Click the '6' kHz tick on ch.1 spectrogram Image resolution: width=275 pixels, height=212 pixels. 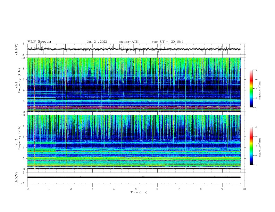[24, 79]
